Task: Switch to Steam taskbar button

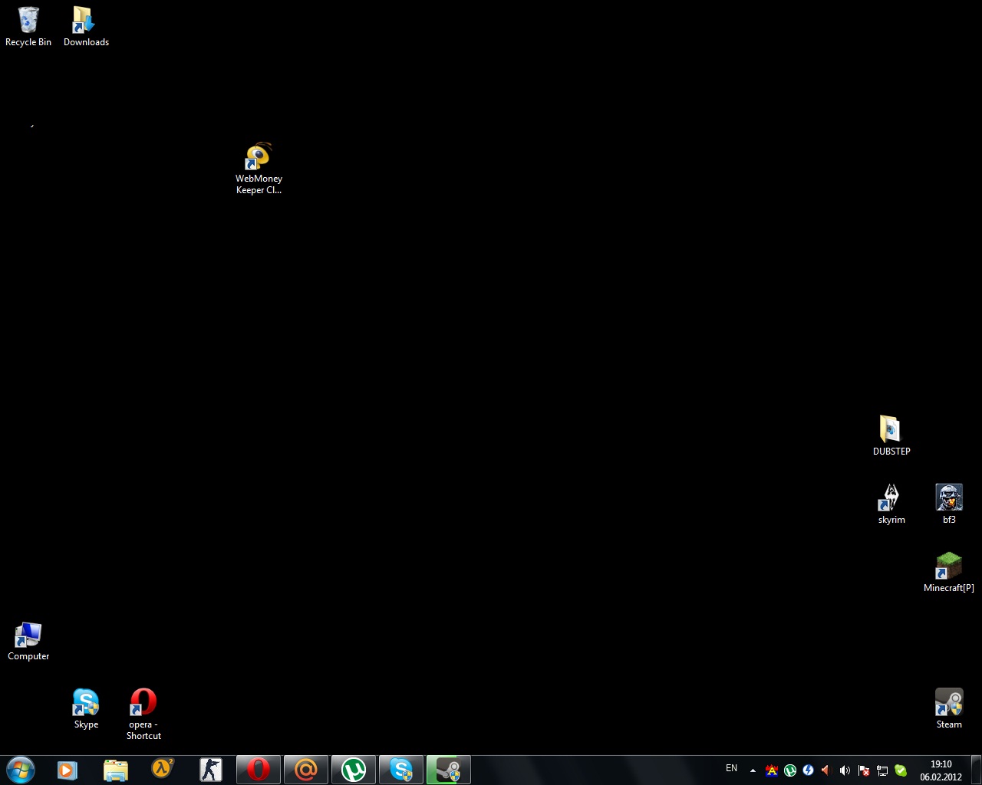Action: pos(449,770)
